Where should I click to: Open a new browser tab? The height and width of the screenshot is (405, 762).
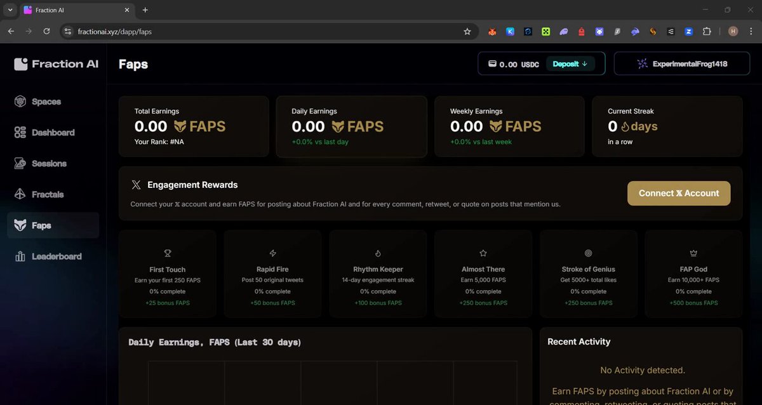[145, 10]
